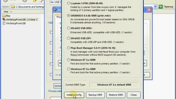Viewport: 176px width, 99px height.
Task: Click the Restore MBR button
Action: pyautogui.click(x=116, y=95)
